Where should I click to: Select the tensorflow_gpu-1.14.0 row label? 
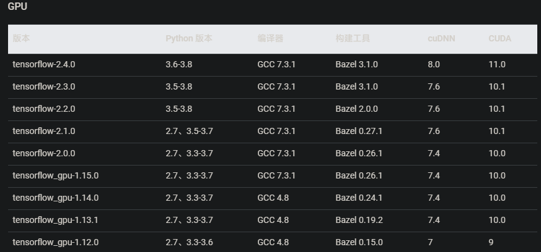click(55, 198)
